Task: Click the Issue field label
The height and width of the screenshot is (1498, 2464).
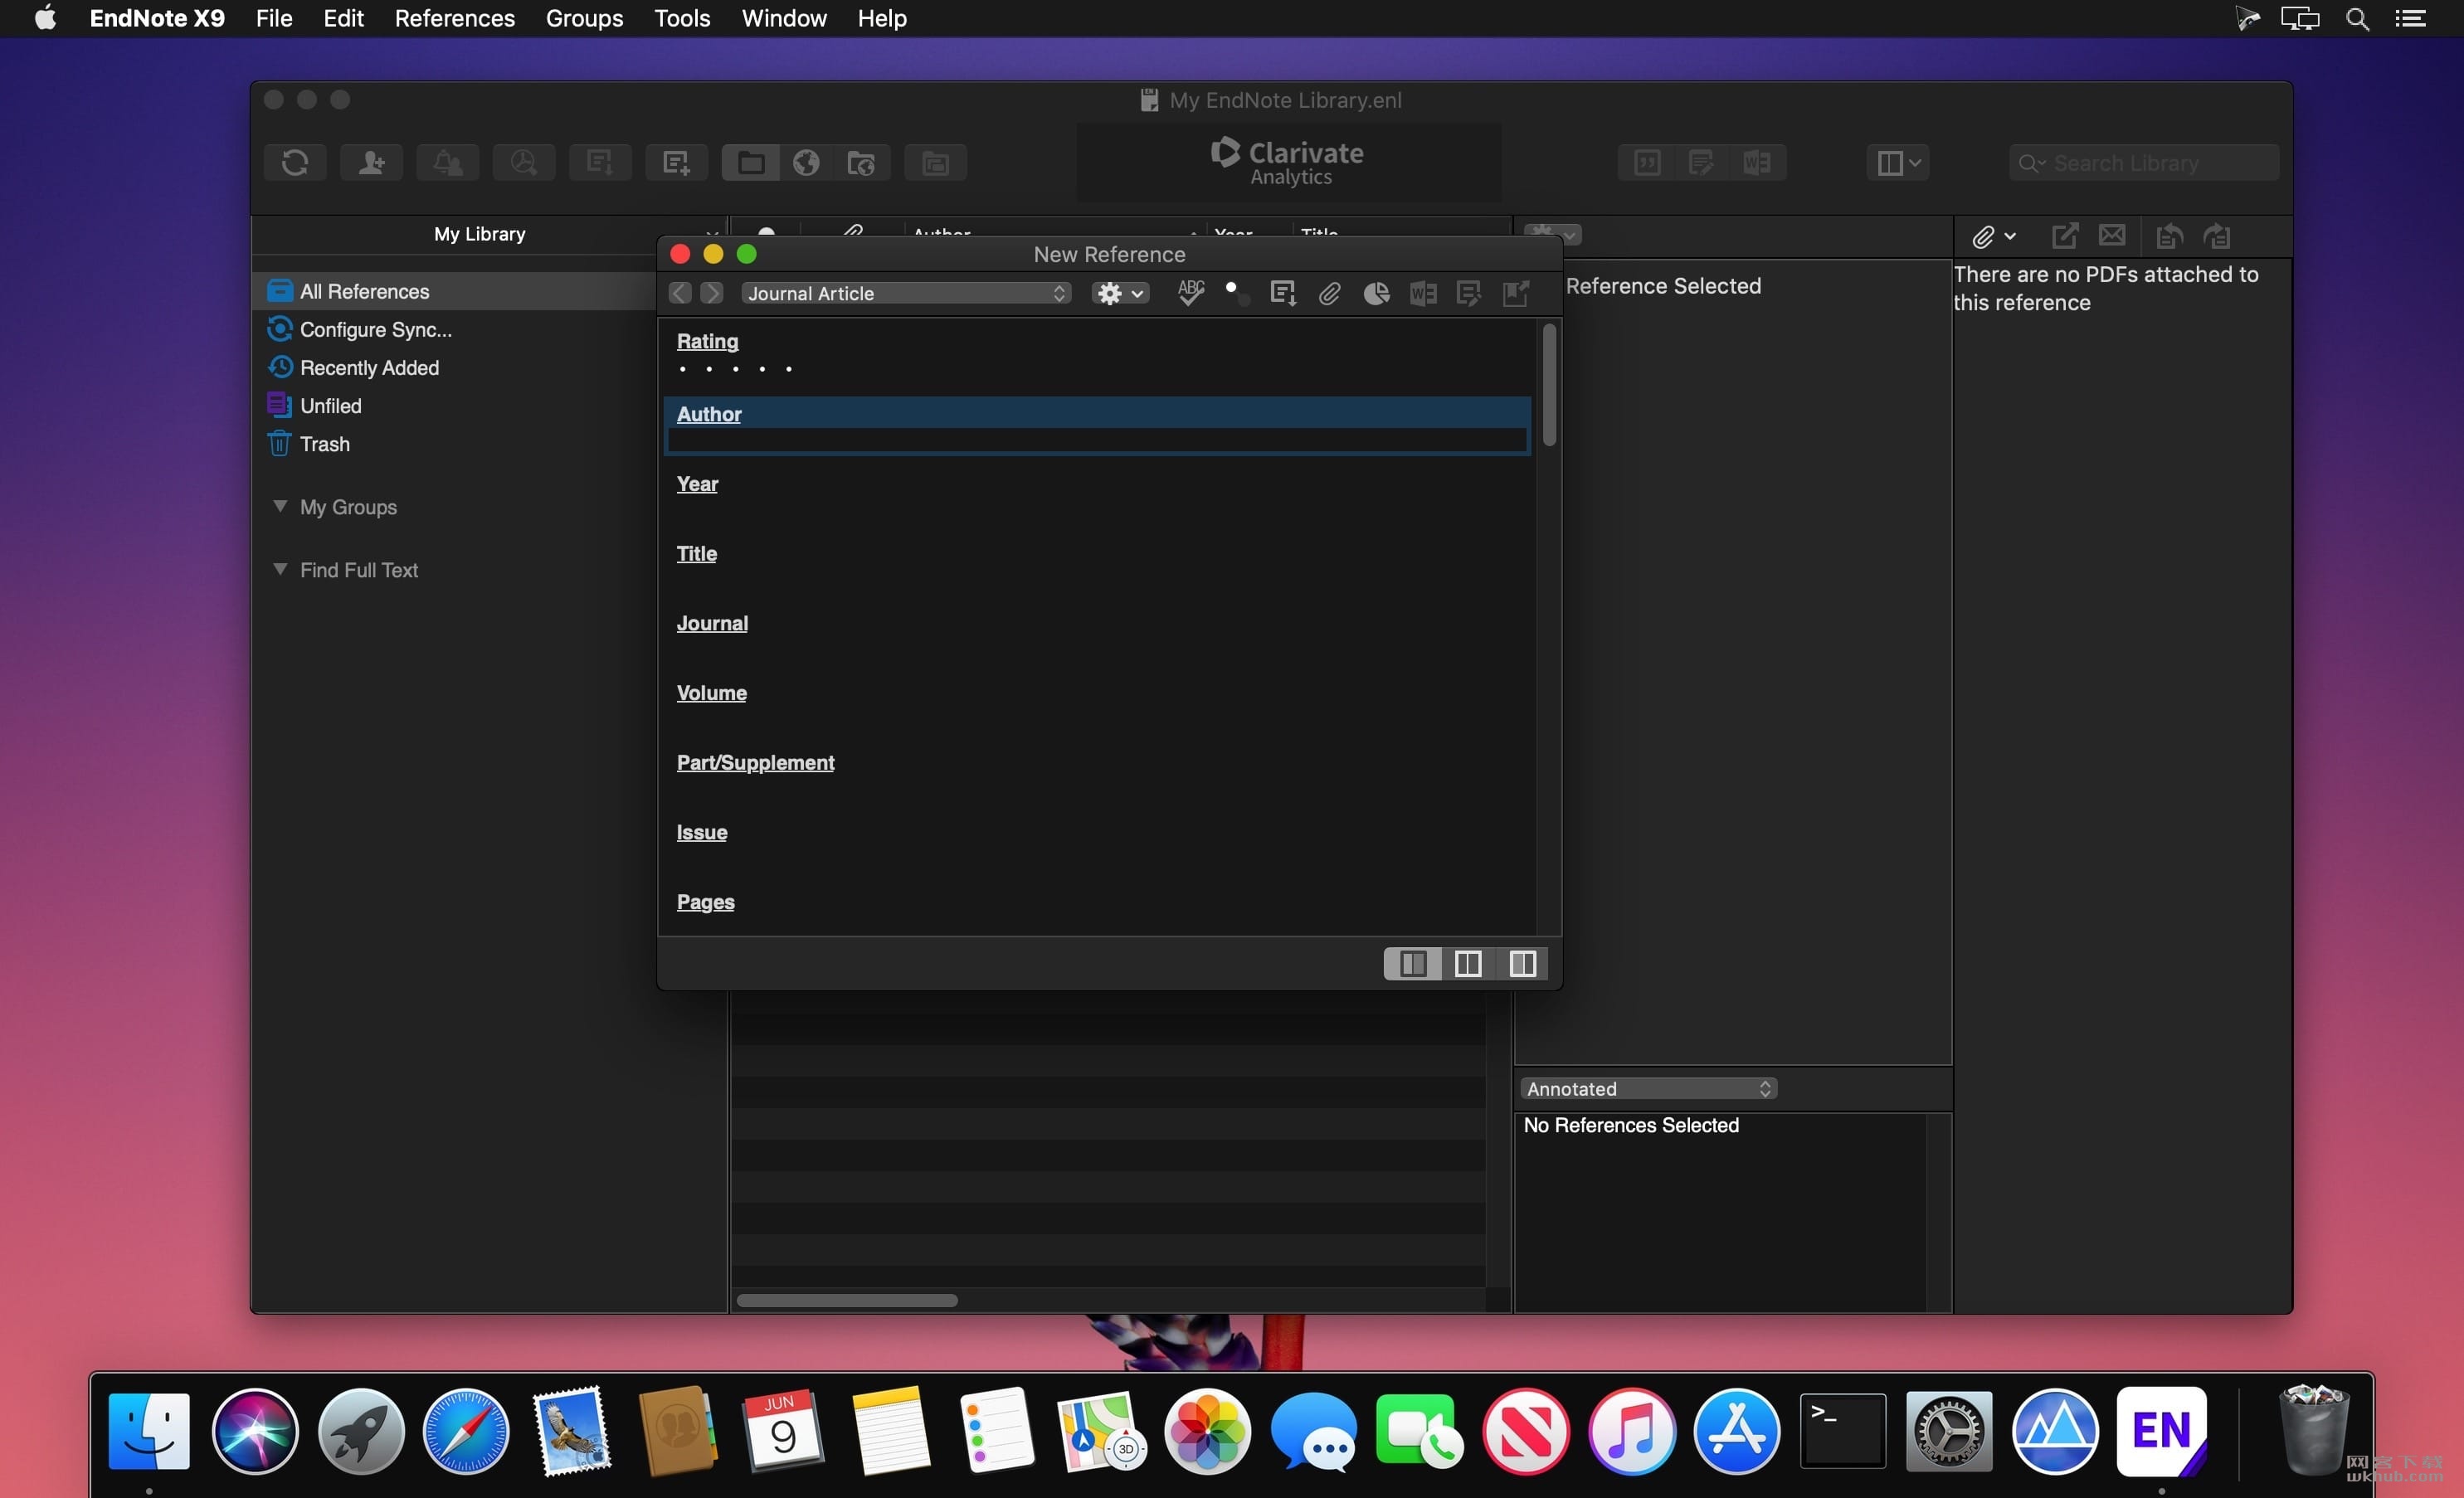Action: point(702,832)
